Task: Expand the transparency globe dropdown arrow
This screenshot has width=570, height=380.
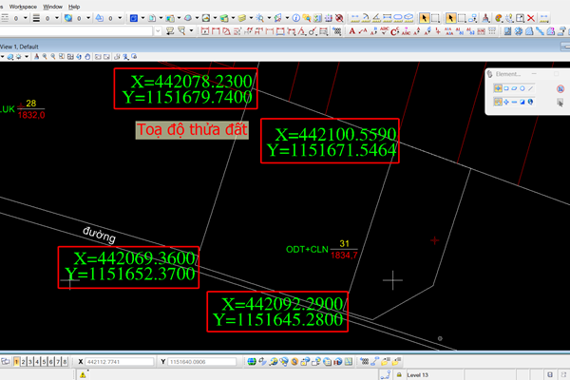Action: coord(88,18)
